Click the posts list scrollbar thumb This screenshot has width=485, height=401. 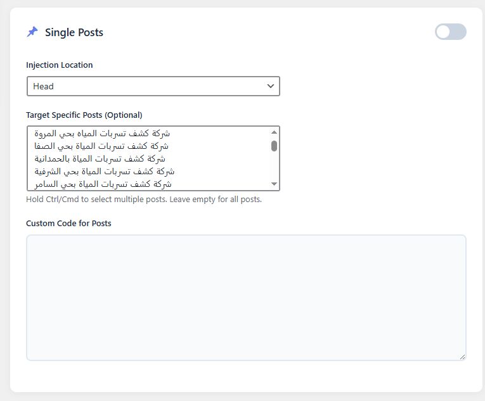275,146
